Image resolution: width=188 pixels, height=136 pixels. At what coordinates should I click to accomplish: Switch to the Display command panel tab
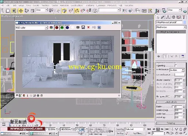pos(178,17)
